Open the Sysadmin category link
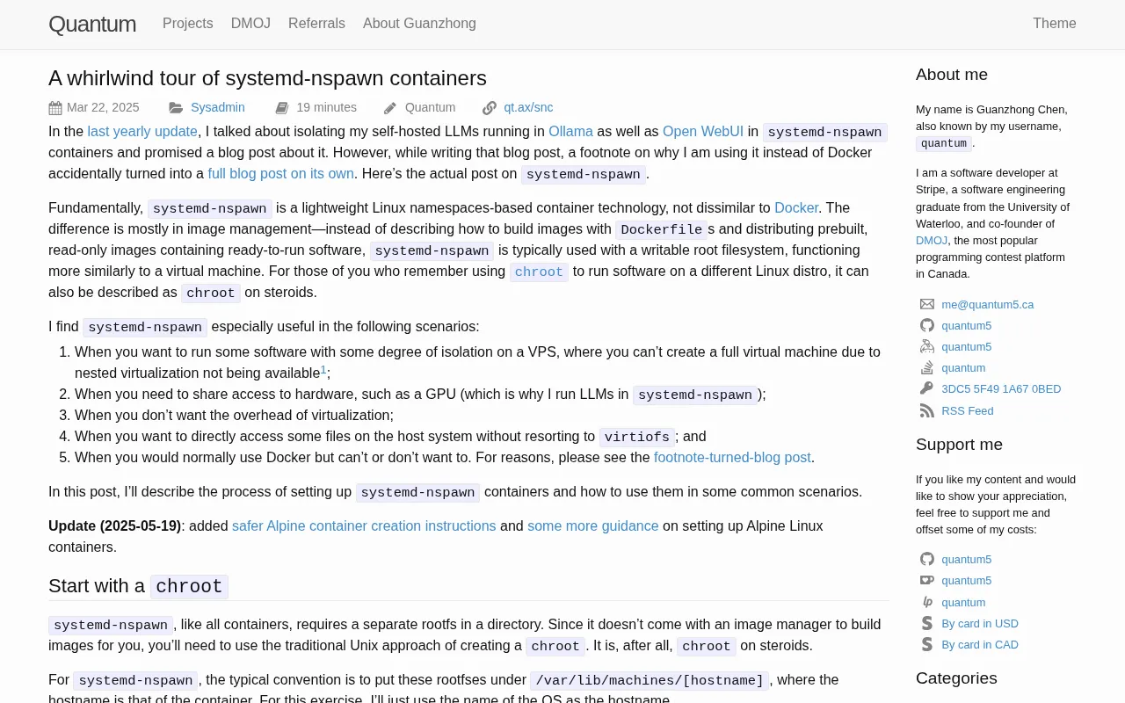Viewport: 1125px width, 703px height. click(218, 107)
